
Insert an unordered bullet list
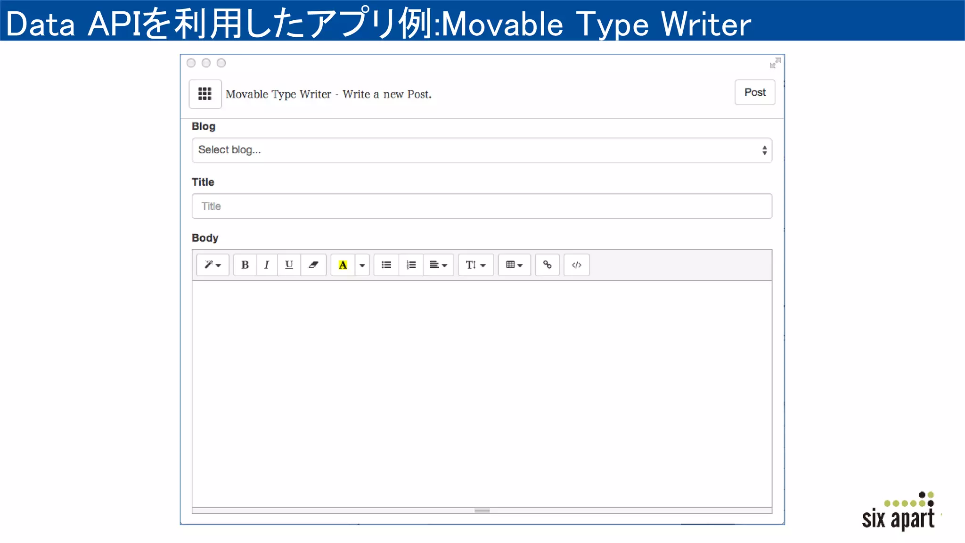[386, 265]
